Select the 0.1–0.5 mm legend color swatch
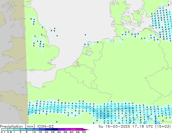 click(5, 129)
